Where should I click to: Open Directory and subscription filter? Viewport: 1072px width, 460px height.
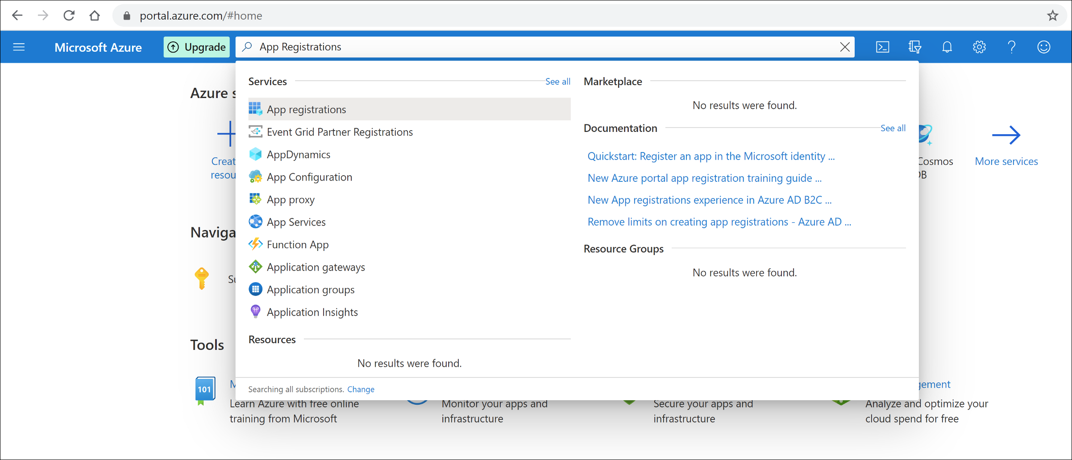point(914,47)
